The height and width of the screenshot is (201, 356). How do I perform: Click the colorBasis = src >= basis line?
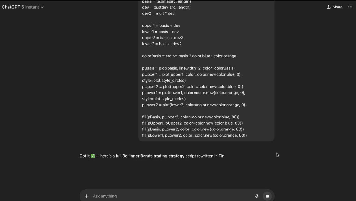189,56
